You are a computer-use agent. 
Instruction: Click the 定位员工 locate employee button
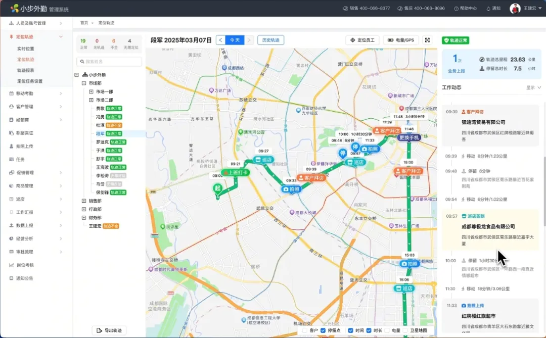point(362,40)
